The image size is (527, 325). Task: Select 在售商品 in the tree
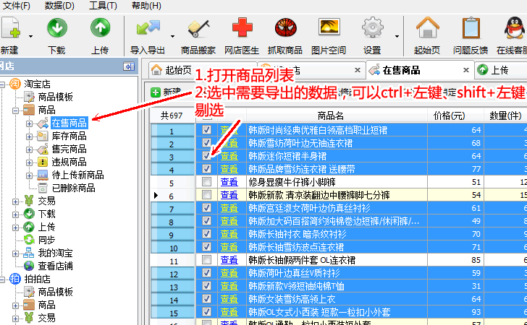[69, 123]
